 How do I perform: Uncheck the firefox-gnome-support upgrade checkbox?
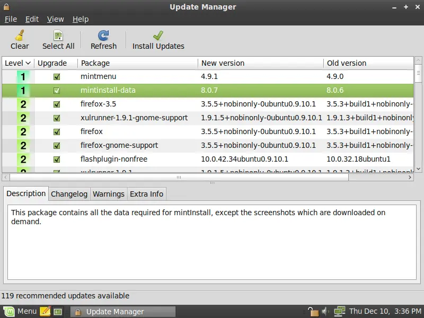(57, 146)
